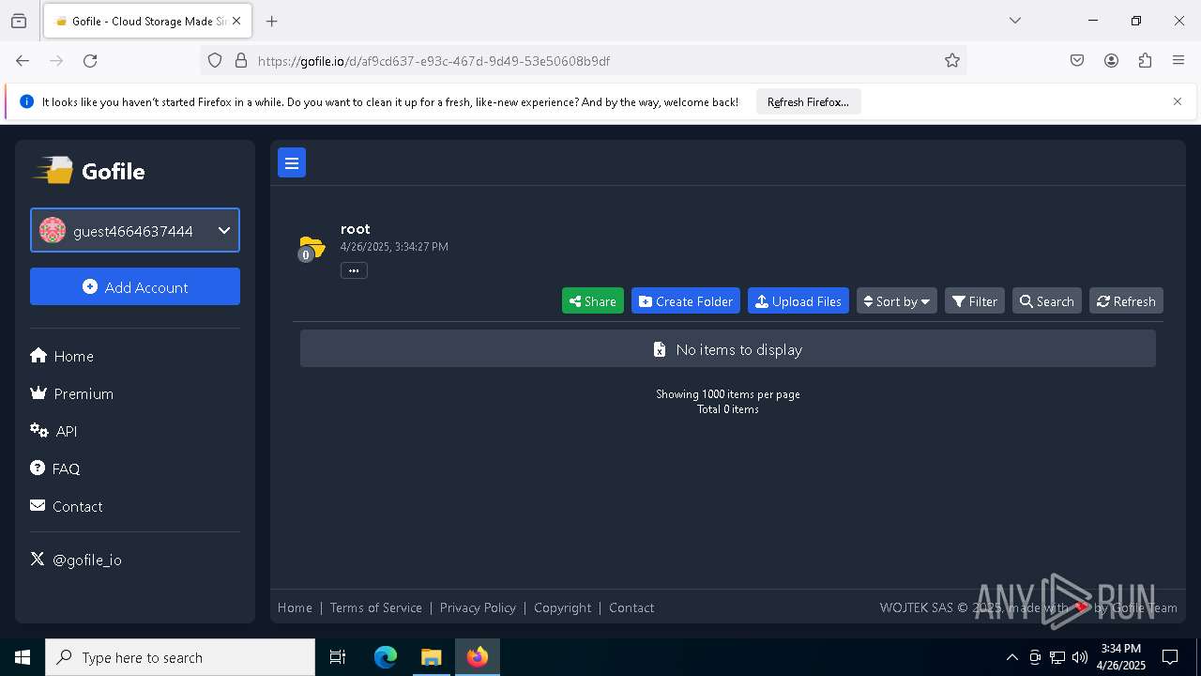The width and height of the screenshot is (1201, 676).
Task: Open Firefox application menu
Action: coord(1178,61)
